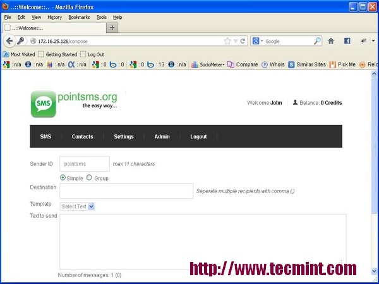This screenshot has height=284, width=379.
Task: Open the History menu
Action: point(54,18)
